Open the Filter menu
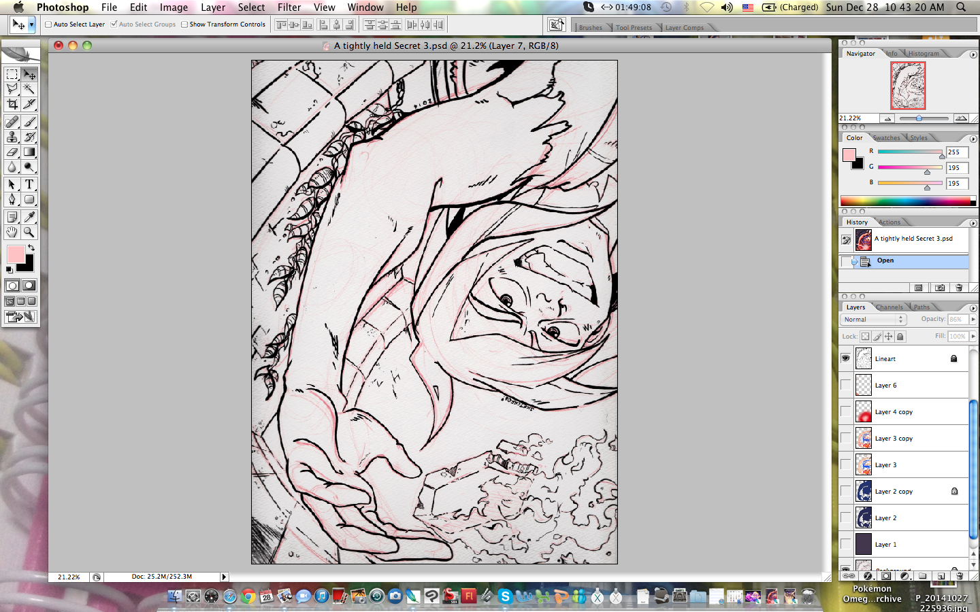The height and width of the screenshot is (612, 980). (289, 7)
